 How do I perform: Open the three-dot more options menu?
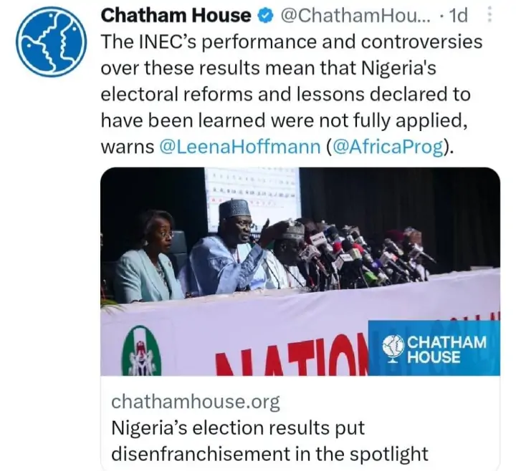[x=489, y=15]
